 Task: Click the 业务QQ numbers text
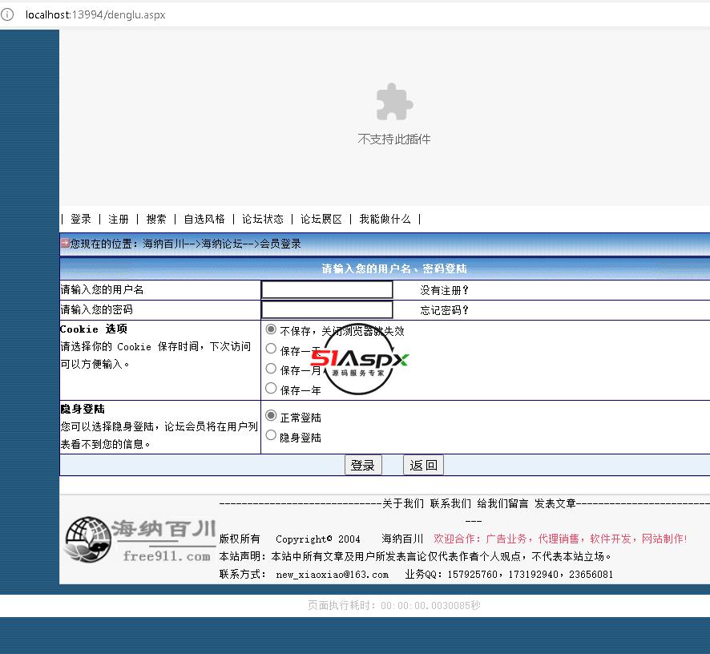point(509,575)
